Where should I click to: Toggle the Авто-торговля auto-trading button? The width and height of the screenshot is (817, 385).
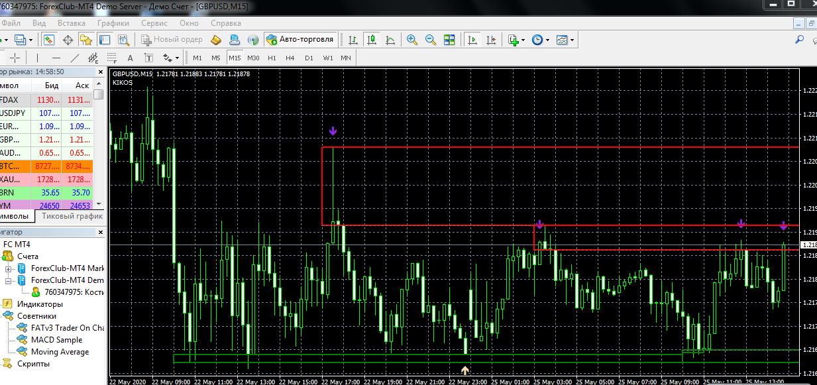[300, 40]
